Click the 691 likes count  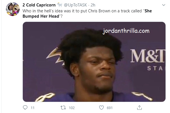(109, 108)
